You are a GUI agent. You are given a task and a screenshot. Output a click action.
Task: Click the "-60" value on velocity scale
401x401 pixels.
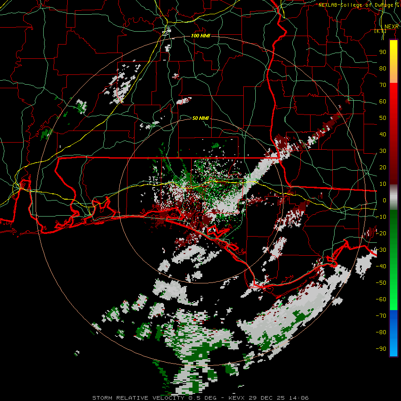click(381, 299)
